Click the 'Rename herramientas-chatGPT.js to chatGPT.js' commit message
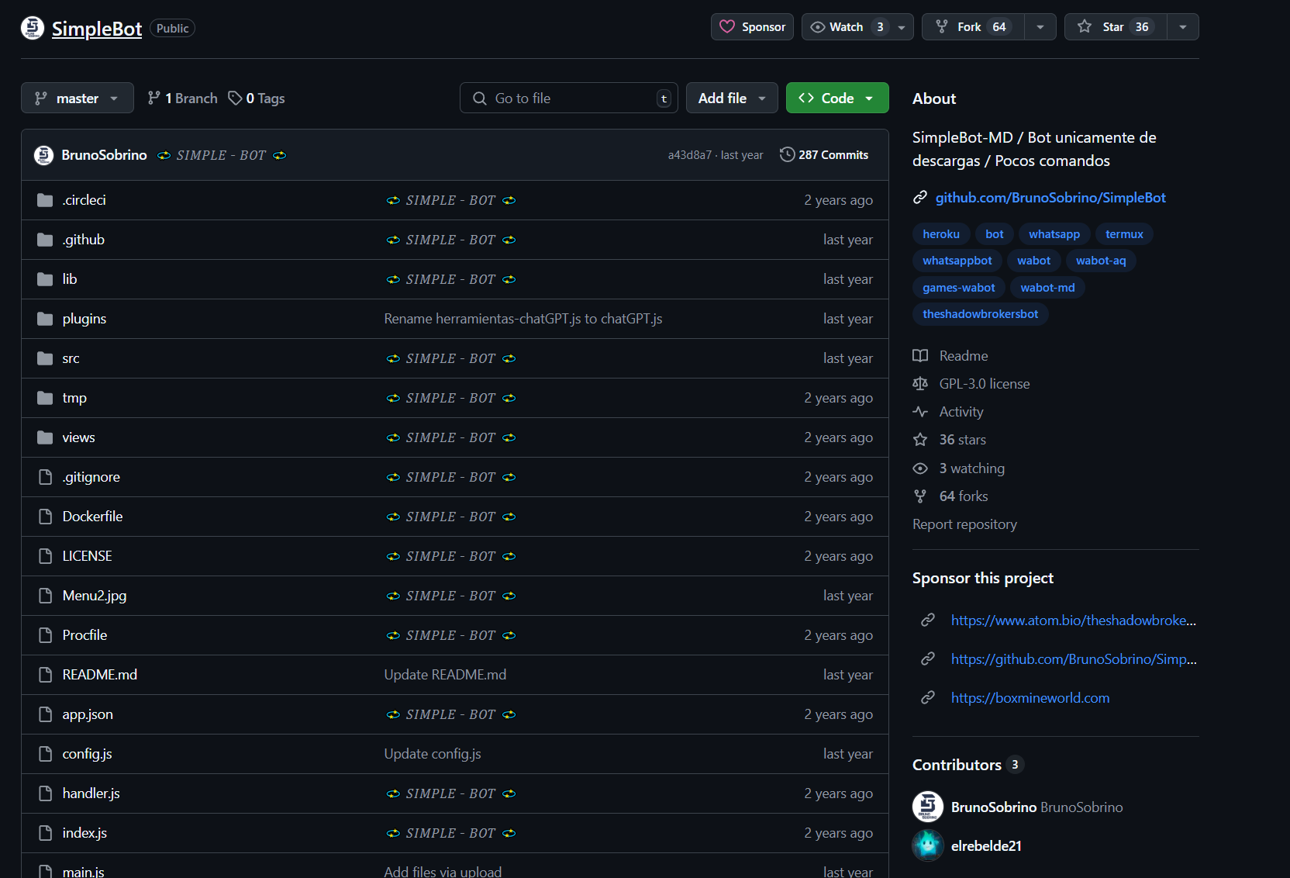The image size is (1290, 878). point(523,319)
